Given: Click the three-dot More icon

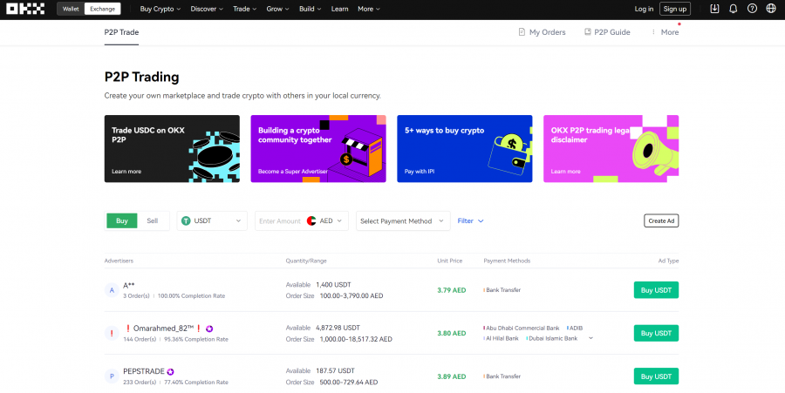Looking at the screenshot, I should [x=652, y=32].
